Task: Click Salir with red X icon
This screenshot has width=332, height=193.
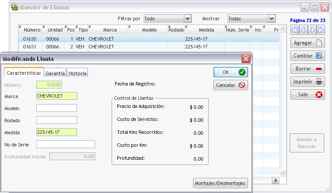Action: tap(308, 95)
